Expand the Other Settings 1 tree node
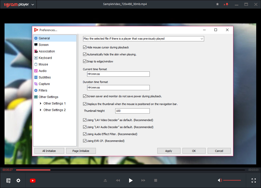 41,104
